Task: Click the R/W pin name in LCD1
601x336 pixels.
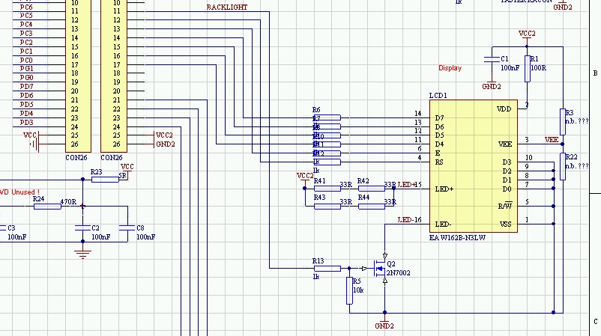Action: (x=505, y=206)
